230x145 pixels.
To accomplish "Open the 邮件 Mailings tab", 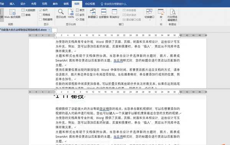I will 55,4.
